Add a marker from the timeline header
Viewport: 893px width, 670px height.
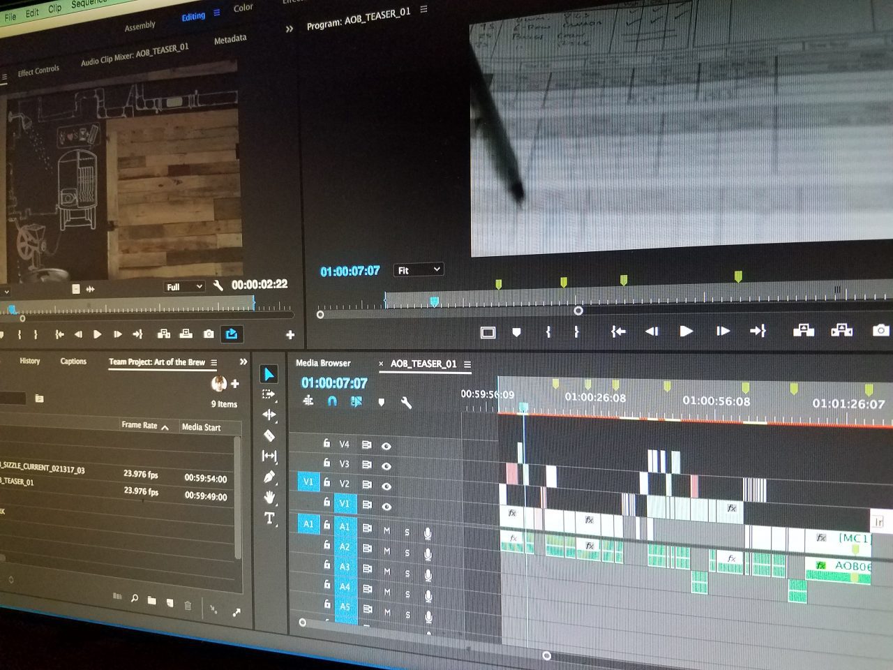(381, 402)
